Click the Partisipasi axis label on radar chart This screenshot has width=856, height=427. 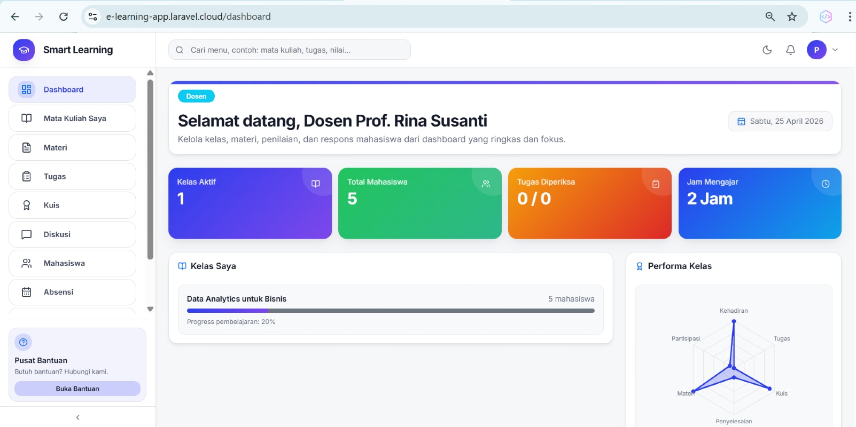coord(686,338)
